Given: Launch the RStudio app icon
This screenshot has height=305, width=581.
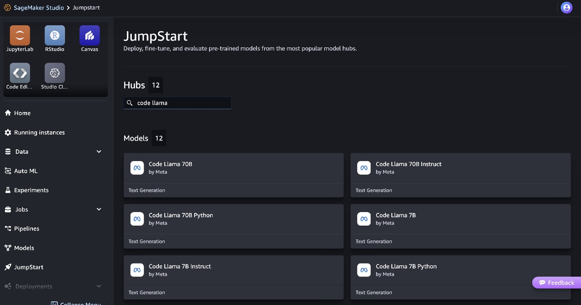Looking at the screenshot, I should (x=55, y=35).
